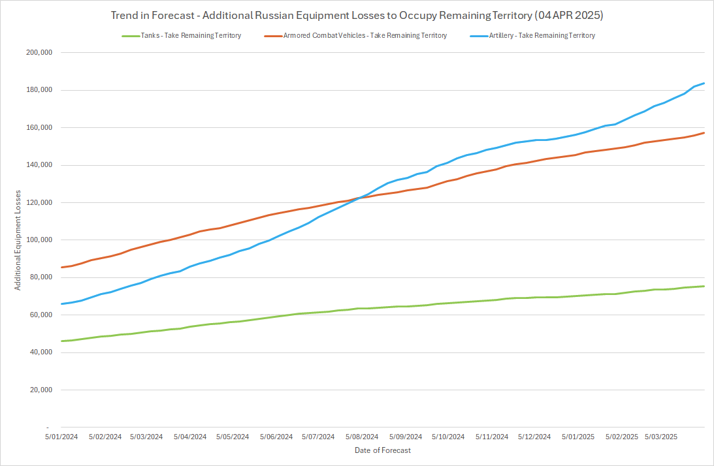714x466 pixels.
Task: Click the chart title text
Action: click(357, 16)
